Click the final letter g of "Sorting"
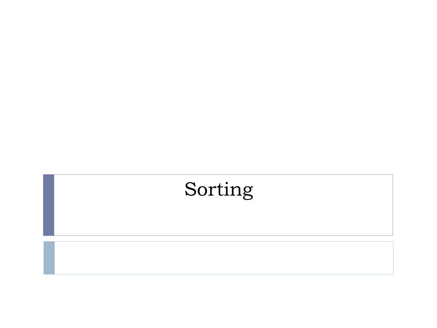 tap(247, 192)
